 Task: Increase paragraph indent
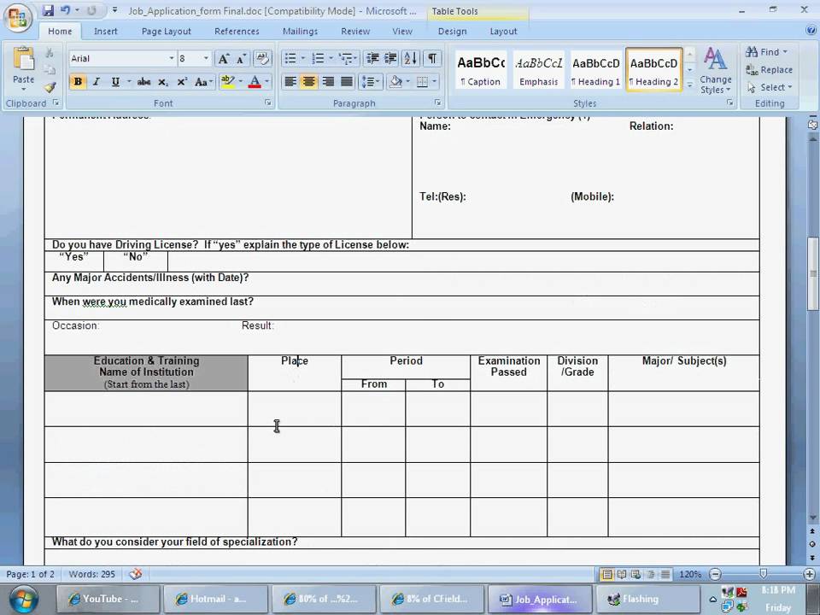pos(390,58)
